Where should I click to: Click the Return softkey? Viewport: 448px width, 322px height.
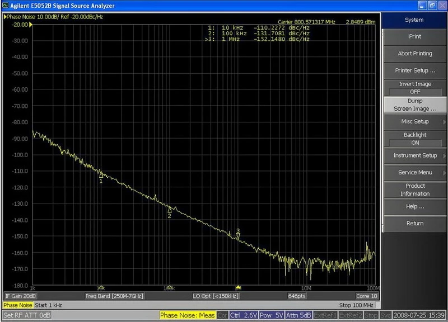[x=415, y=223]
